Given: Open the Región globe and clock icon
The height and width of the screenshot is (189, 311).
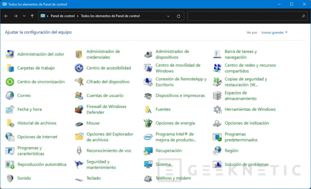Looking at the screenshot, I should [x=217, y=150].
